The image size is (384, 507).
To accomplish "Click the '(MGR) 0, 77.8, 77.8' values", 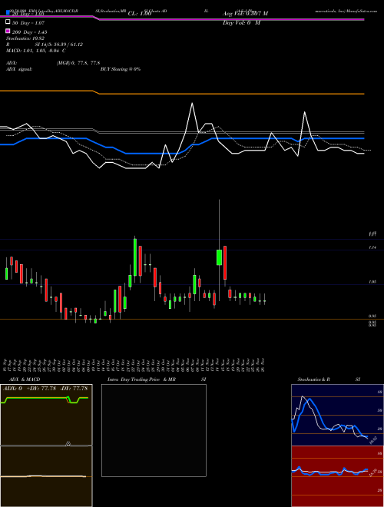I will [x=78, y=63].
